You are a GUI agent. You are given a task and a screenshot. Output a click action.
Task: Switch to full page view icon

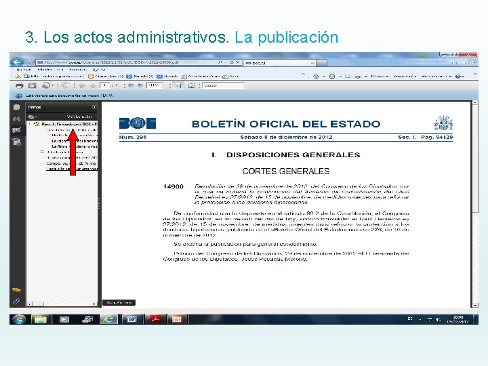click(191, 85)
